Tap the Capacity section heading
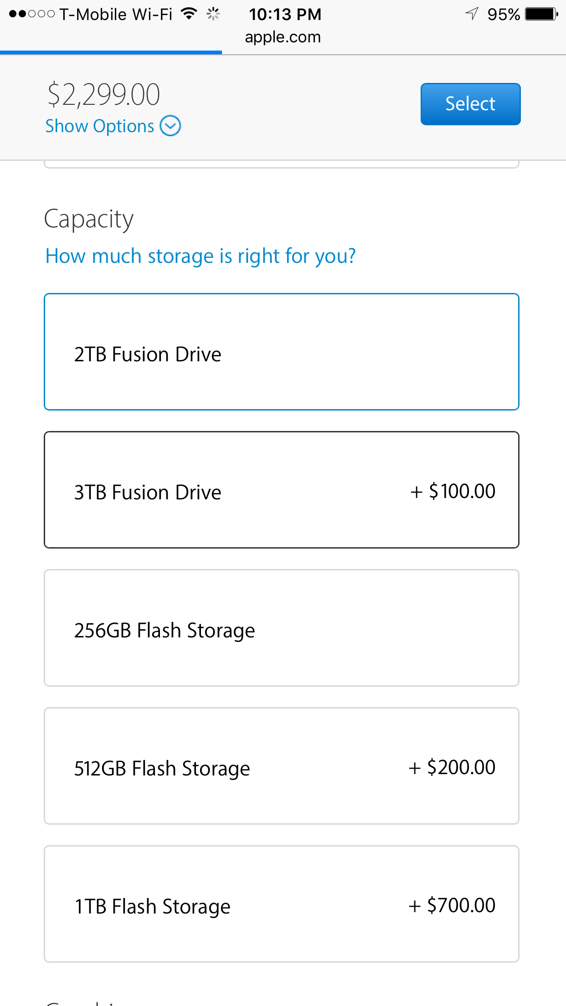The width and height of the screenshot is (566, 1006). pyautogui.click(x=89, y=219)
